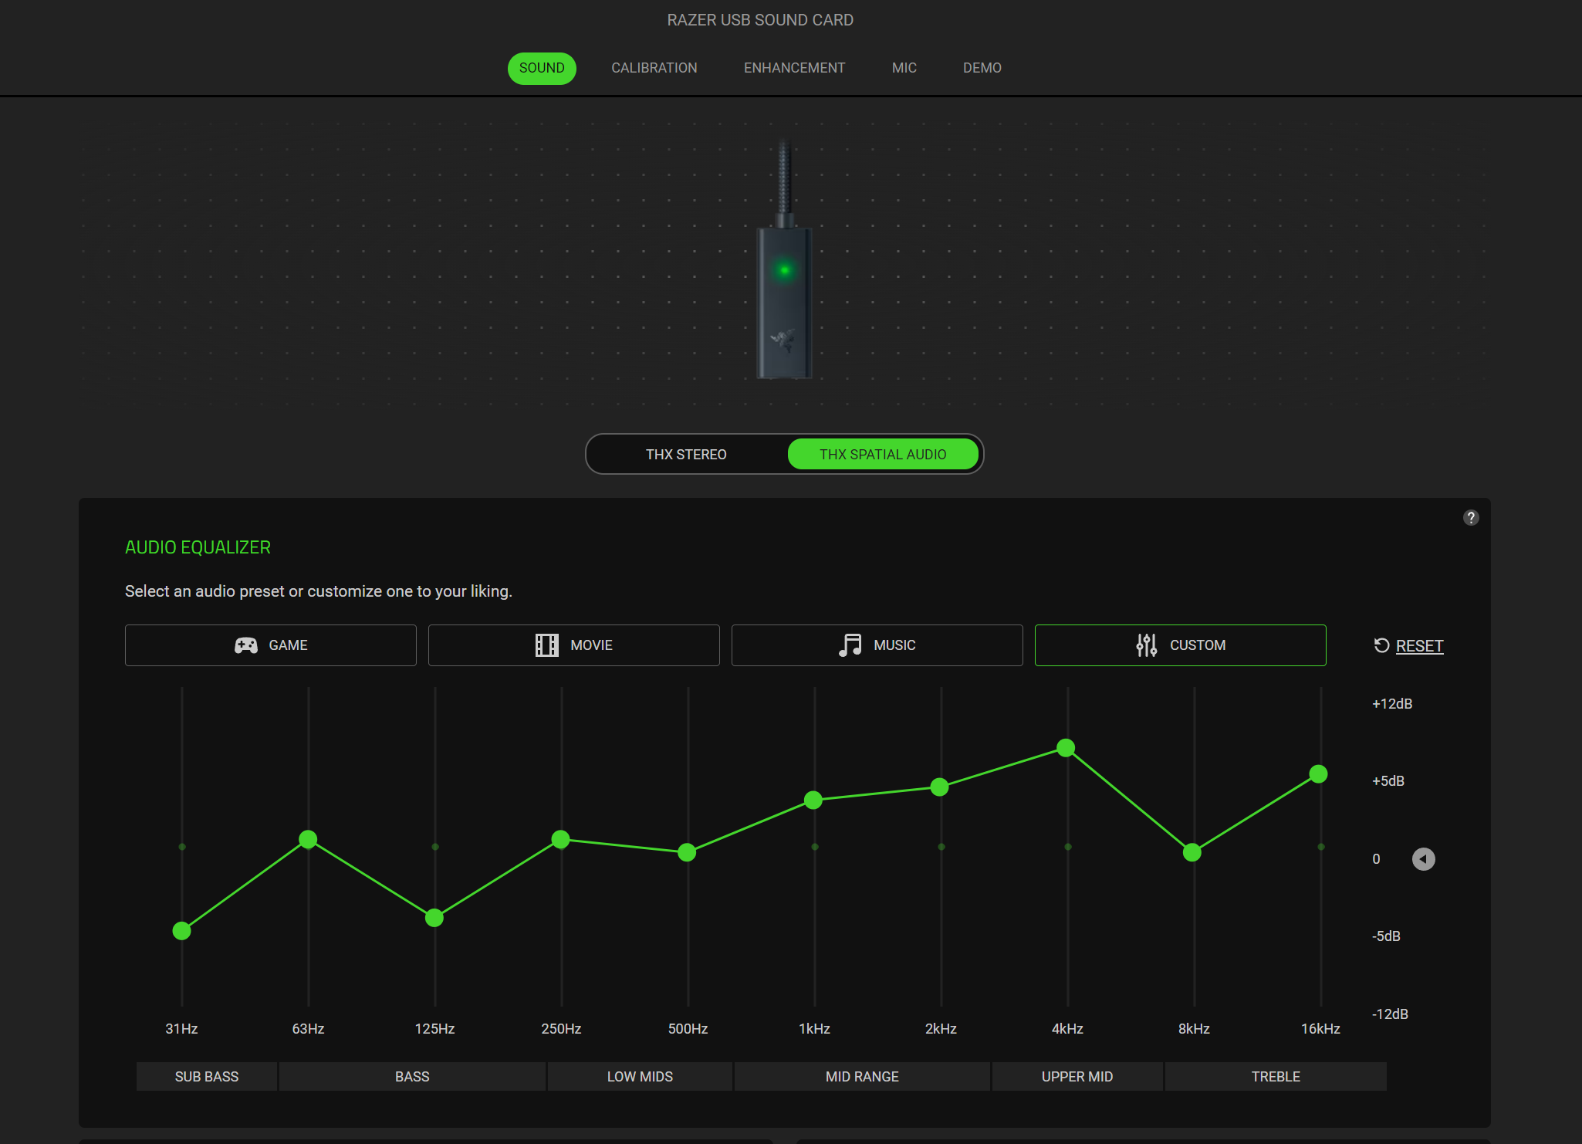Viewport: 1582px width, 1144px height.
Task: Go to the MIC tab
Action: pyautogui.click(x=904, y=68)
